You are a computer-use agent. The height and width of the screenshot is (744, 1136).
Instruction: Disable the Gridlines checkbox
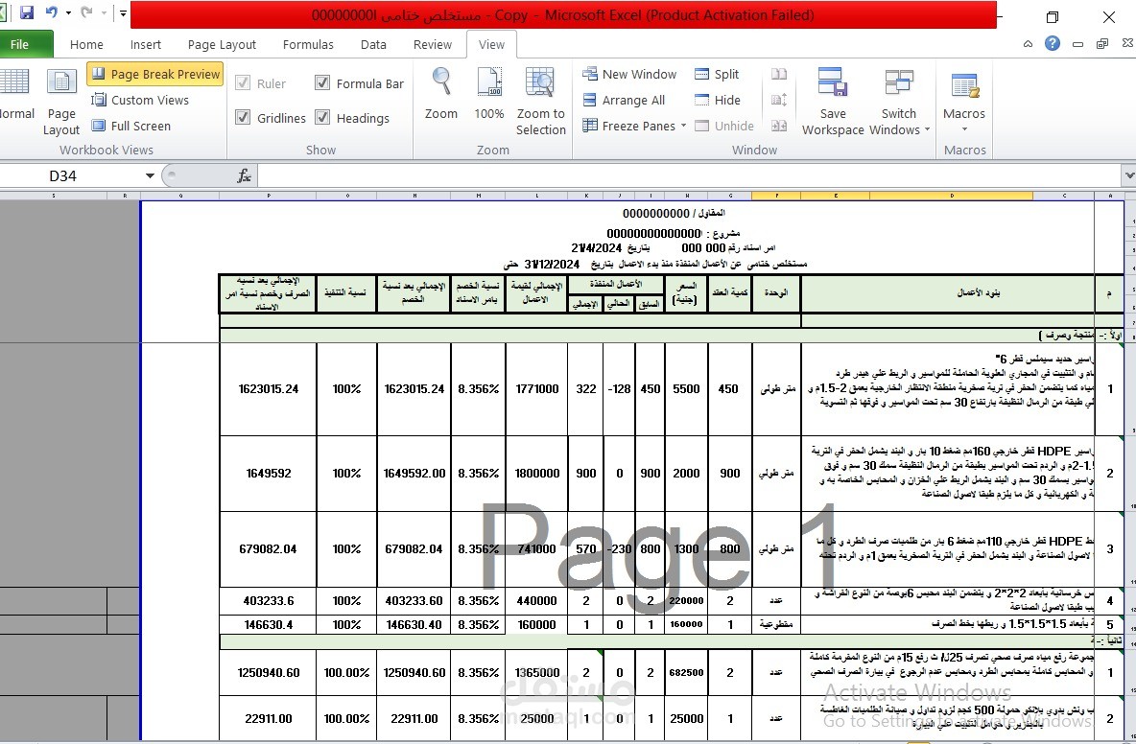243,117
